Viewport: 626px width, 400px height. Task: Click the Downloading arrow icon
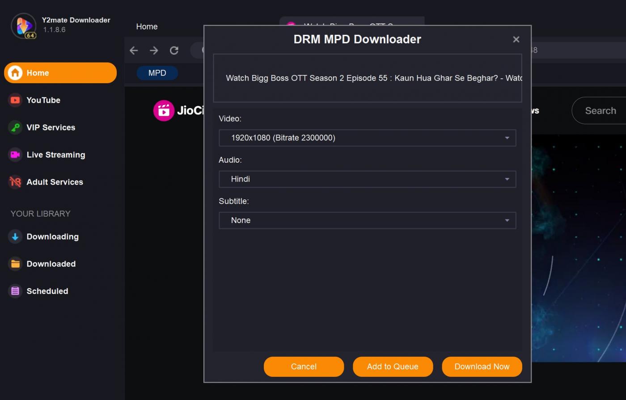click(15, 236)
